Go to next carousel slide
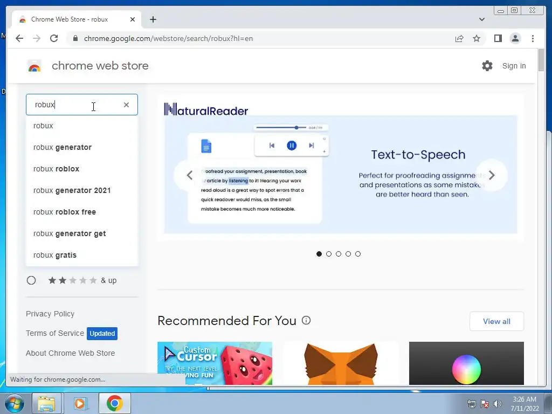Image resolution: width=552 pixels, height=414 pixels. pos(492,175)
